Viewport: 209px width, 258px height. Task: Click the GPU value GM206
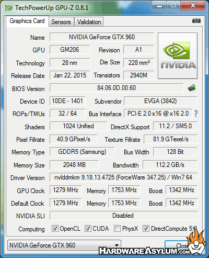coord(69,50)
